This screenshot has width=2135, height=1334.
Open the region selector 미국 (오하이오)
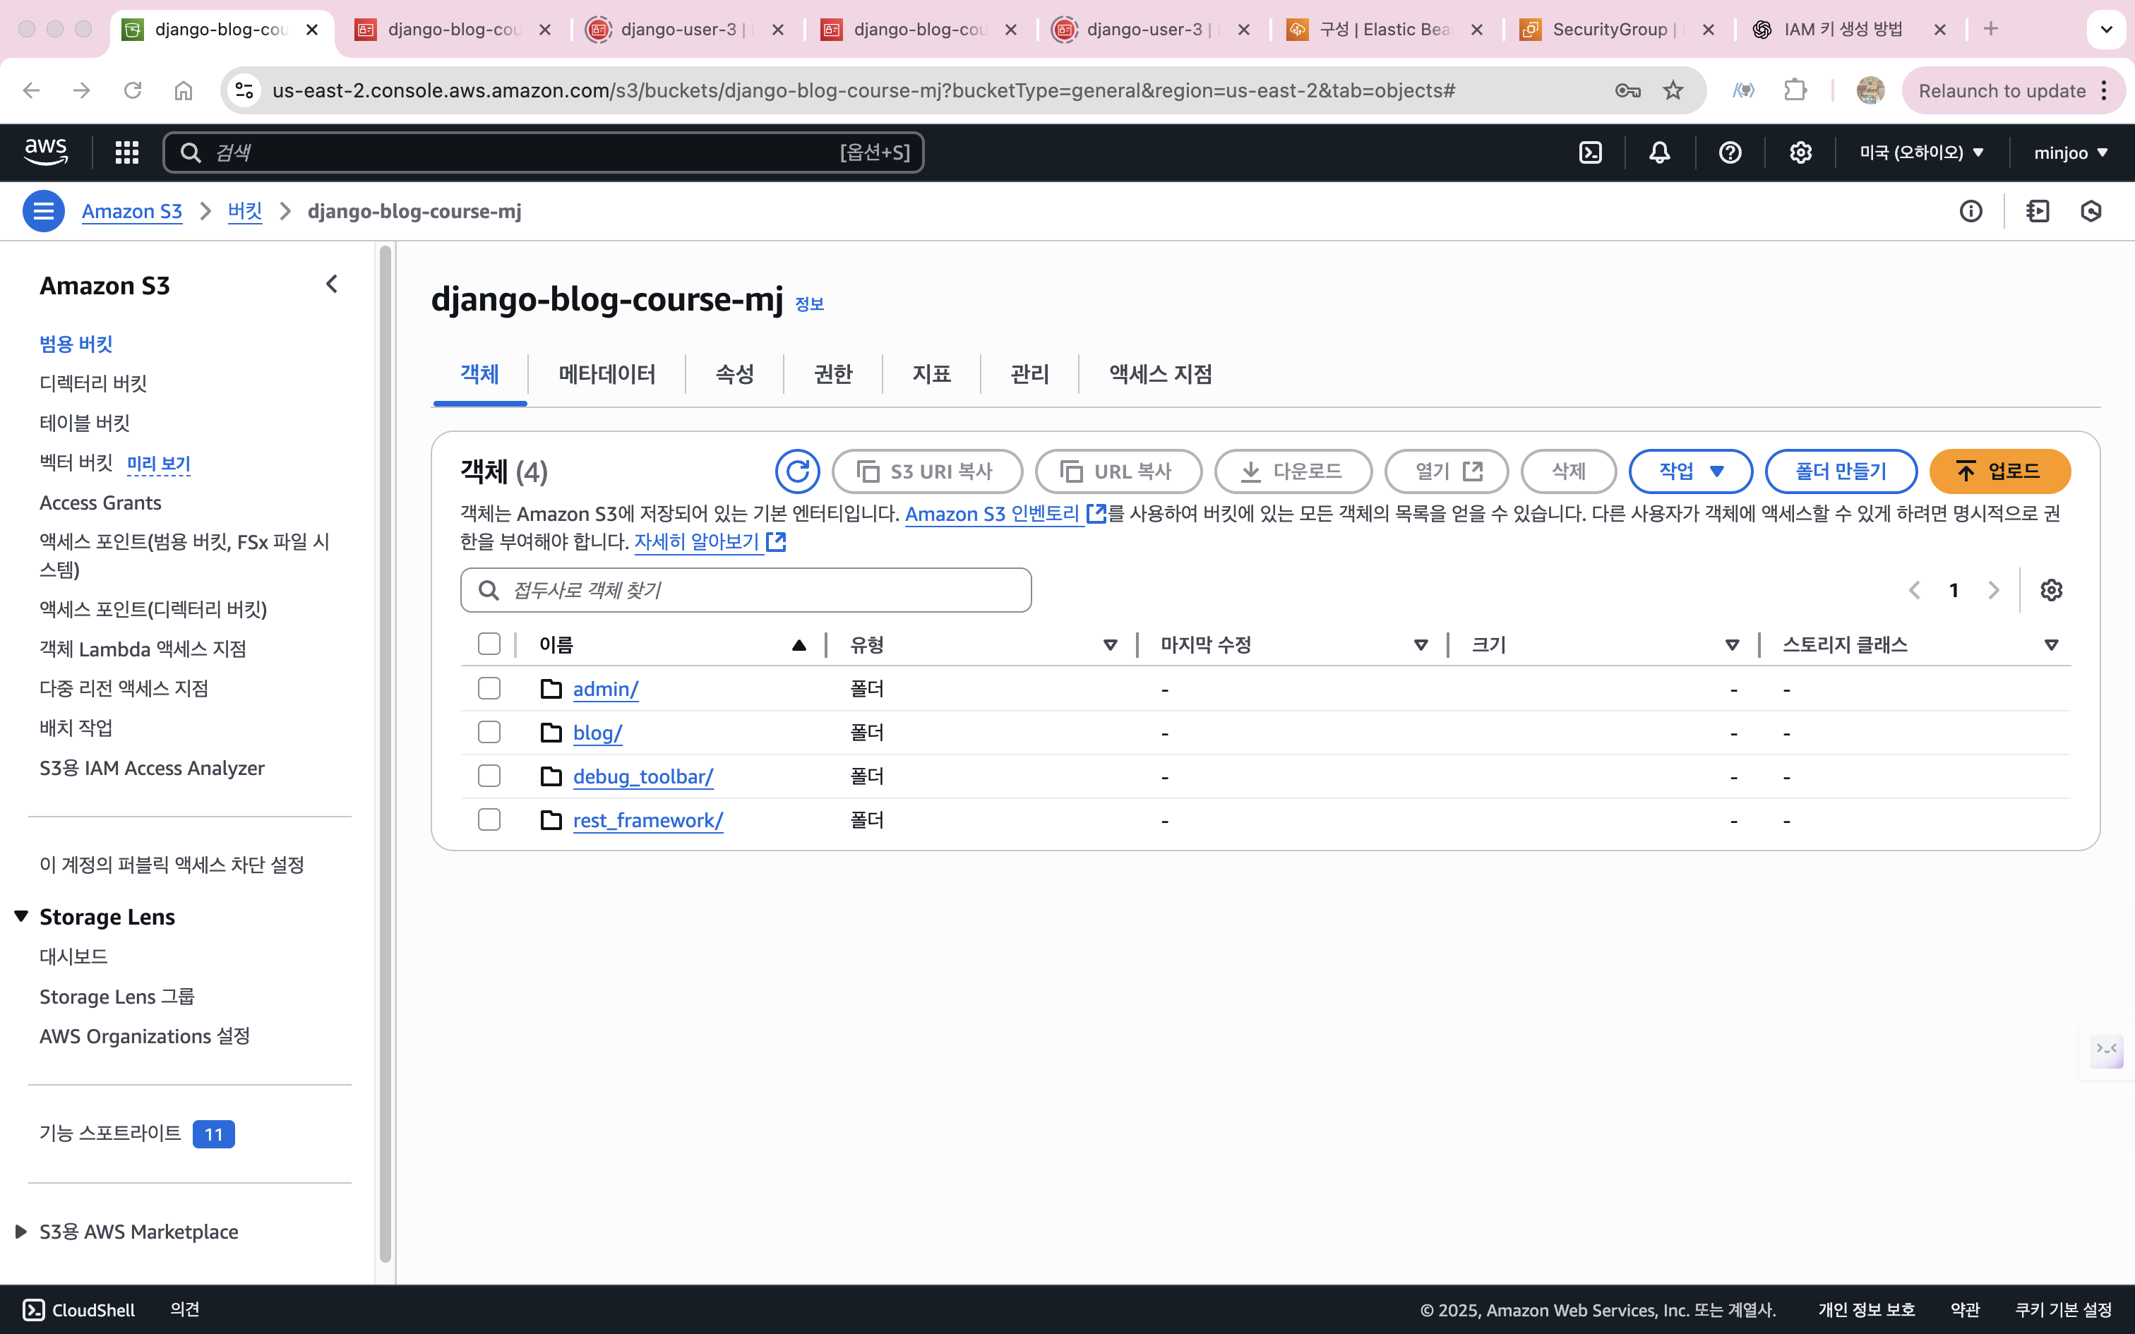pos(1920,152)
